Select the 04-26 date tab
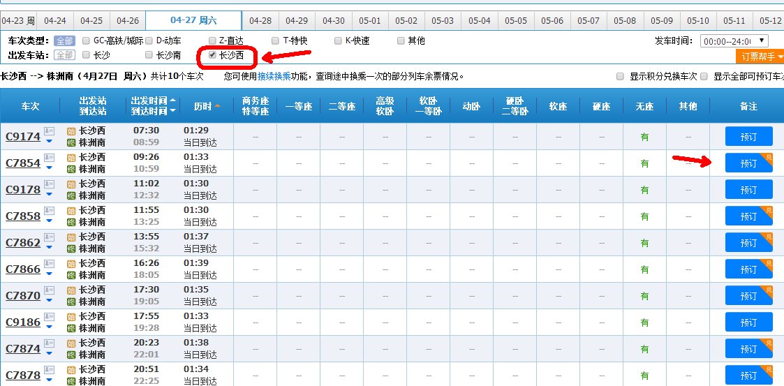The width and height of the screenshot is (784, 386). [x=128, y=21]
